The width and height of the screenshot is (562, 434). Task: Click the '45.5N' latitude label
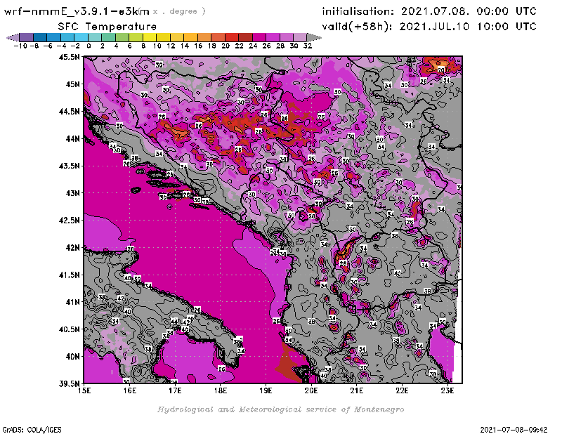[70, 57]
